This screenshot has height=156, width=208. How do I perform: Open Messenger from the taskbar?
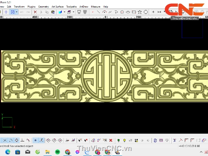click(x=77, y=152)
